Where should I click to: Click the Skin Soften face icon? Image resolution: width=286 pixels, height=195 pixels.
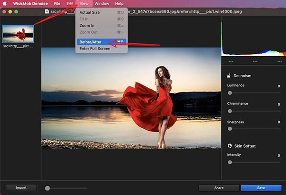tap(230, 146)
